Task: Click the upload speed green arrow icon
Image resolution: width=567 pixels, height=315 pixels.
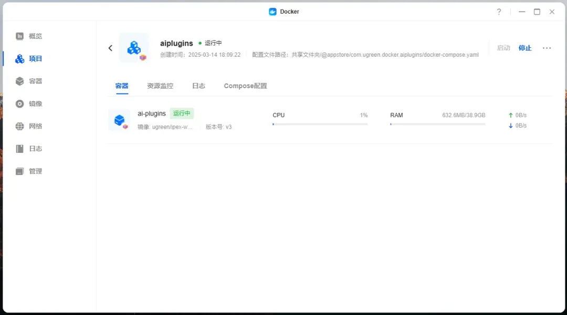Action: [x=511, y=115]
